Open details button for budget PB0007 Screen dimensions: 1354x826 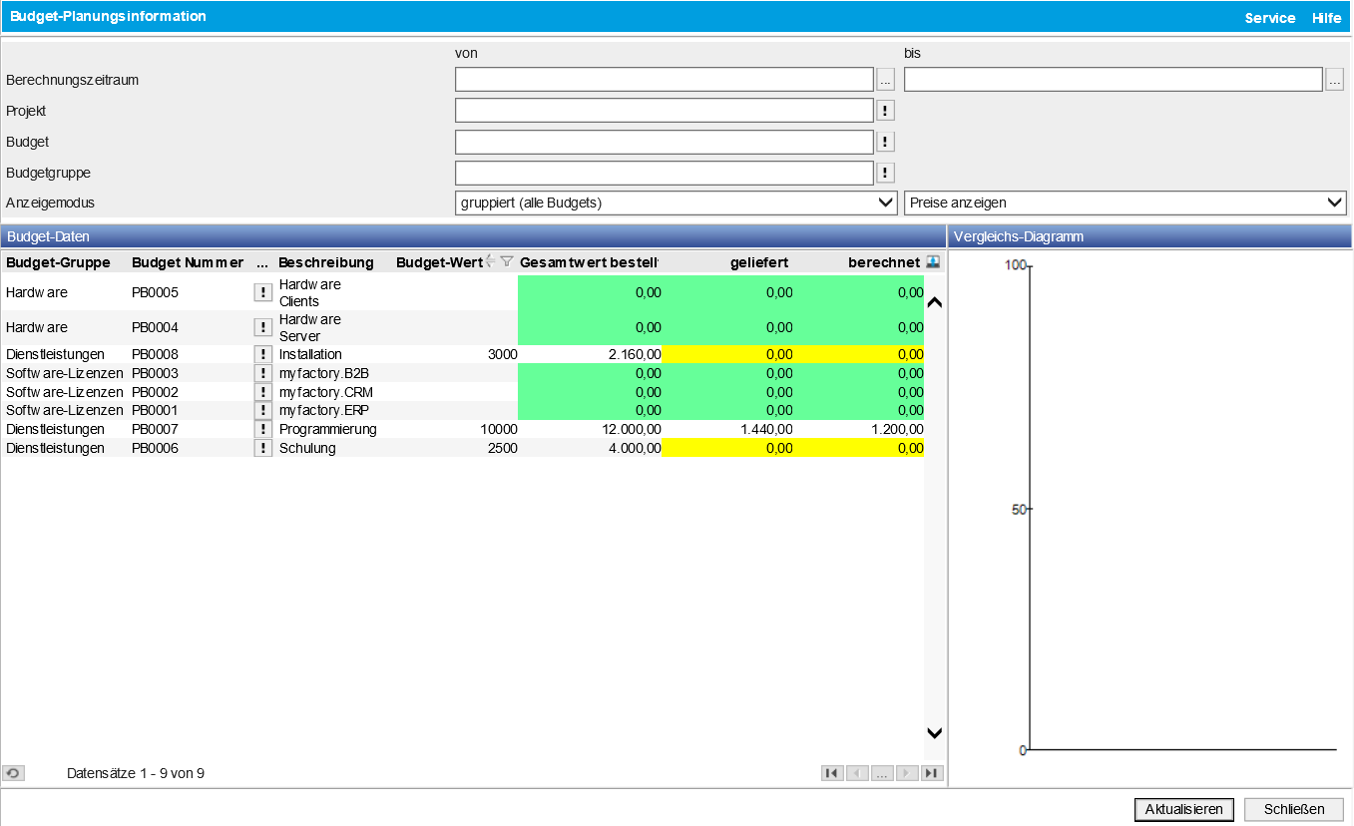coord(262,429)
